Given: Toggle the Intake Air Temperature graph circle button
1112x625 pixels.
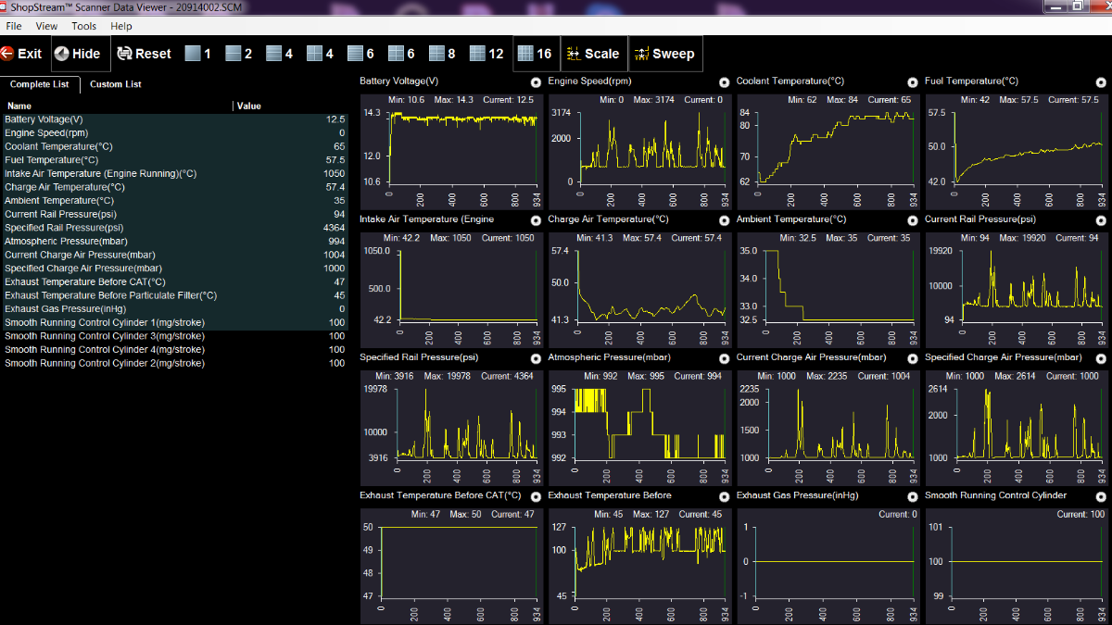Looking at the screenshot, I should coord(537,220).
